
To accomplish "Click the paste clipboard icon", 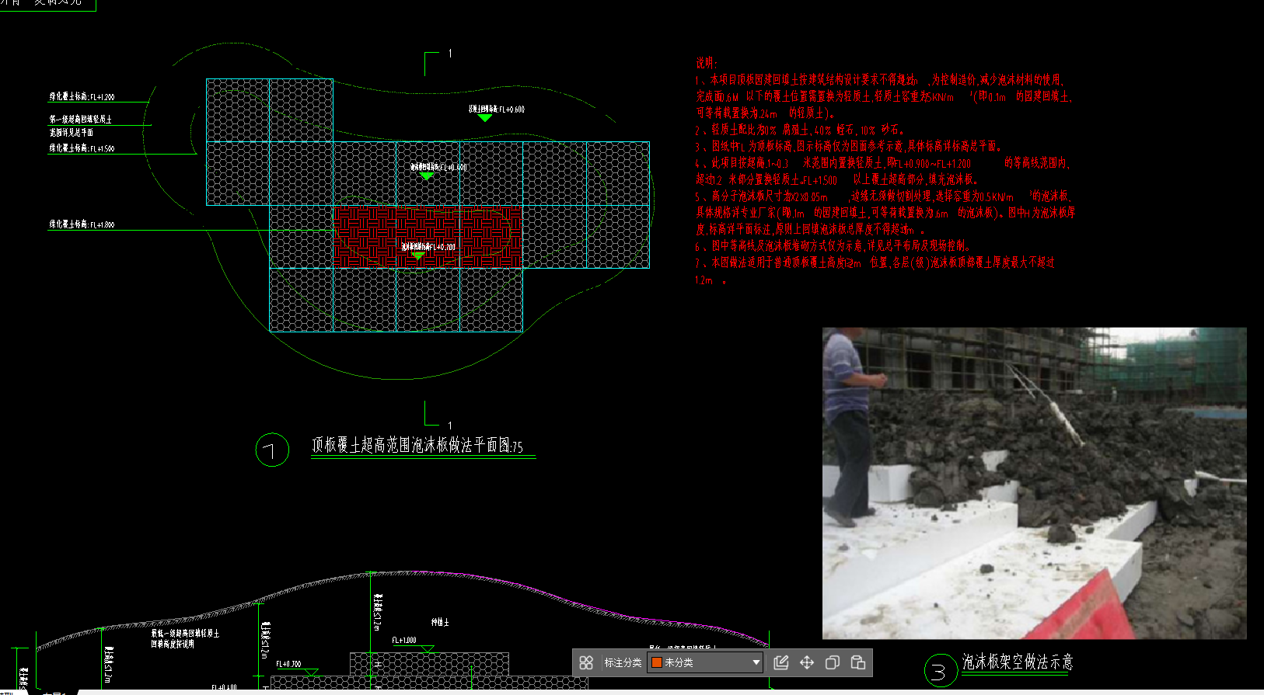I will click(858, 662).
